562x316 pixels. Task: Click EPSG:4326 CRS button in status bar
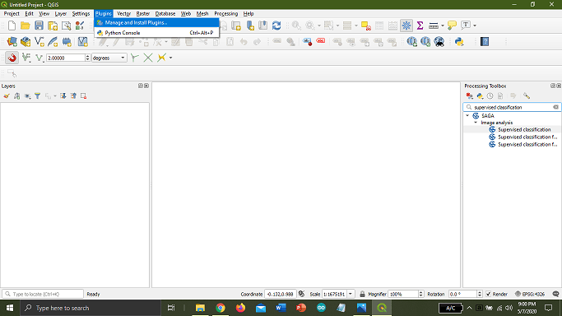click(529, 294)
